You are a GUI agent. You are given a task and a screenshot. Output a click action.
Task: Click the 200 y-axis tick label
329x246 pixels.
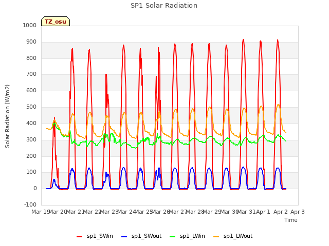point(31,156)
